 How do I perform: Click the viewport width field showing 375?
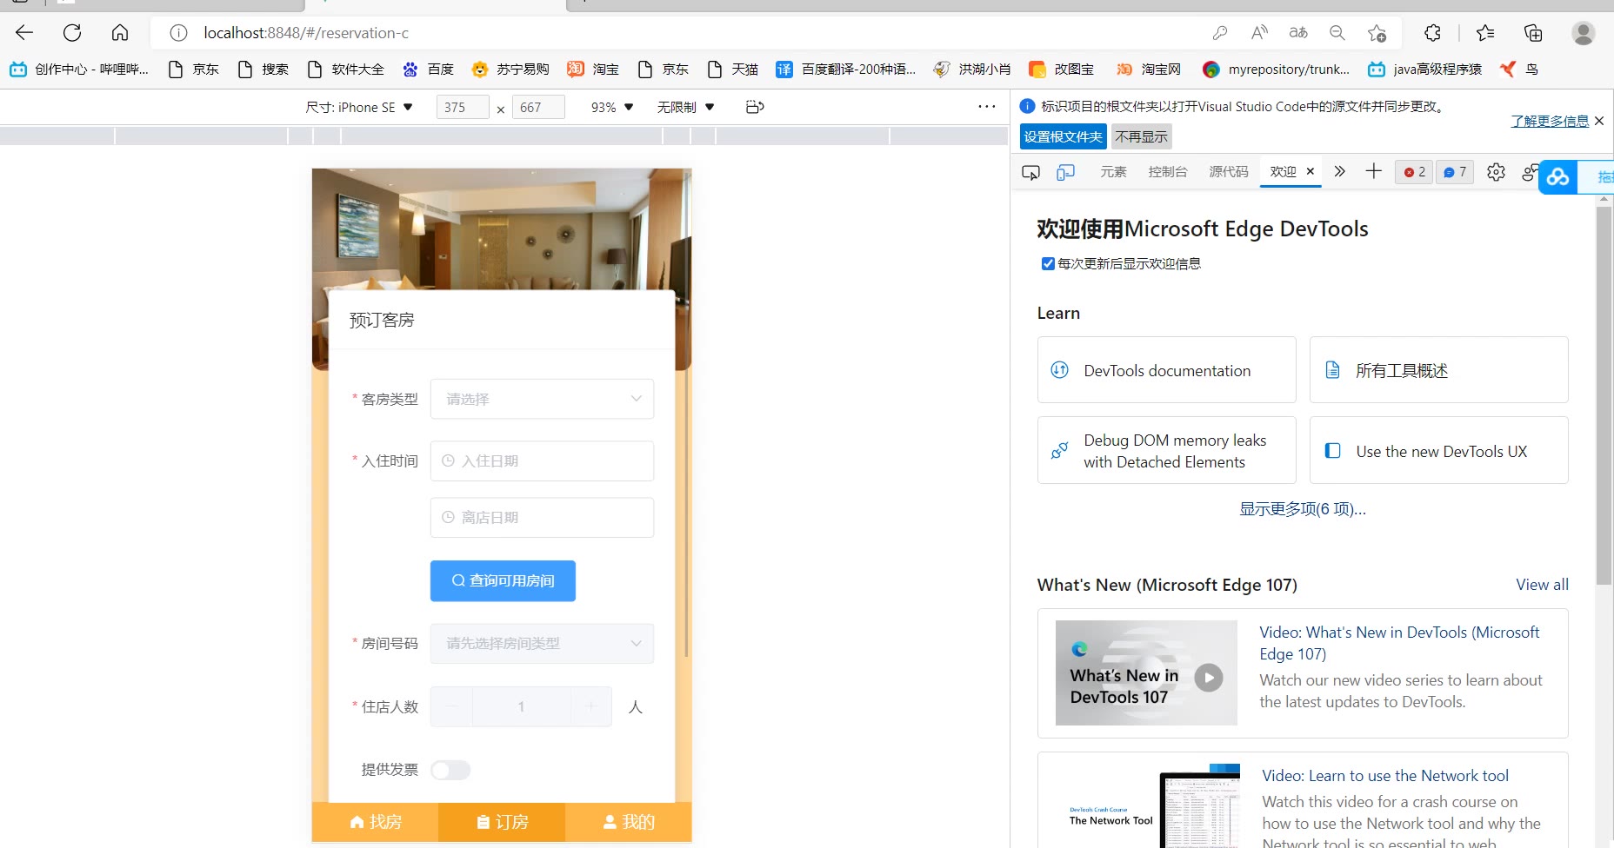click(463, 107)
